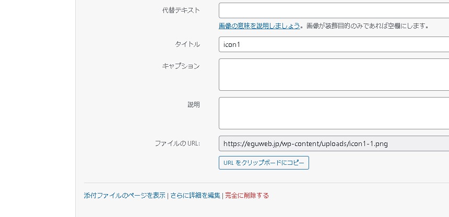Image resolution: width=449 pixels, height=217 pixels.
Task: Click the divider line above the attachment links
Action: [x=261, y=183]
